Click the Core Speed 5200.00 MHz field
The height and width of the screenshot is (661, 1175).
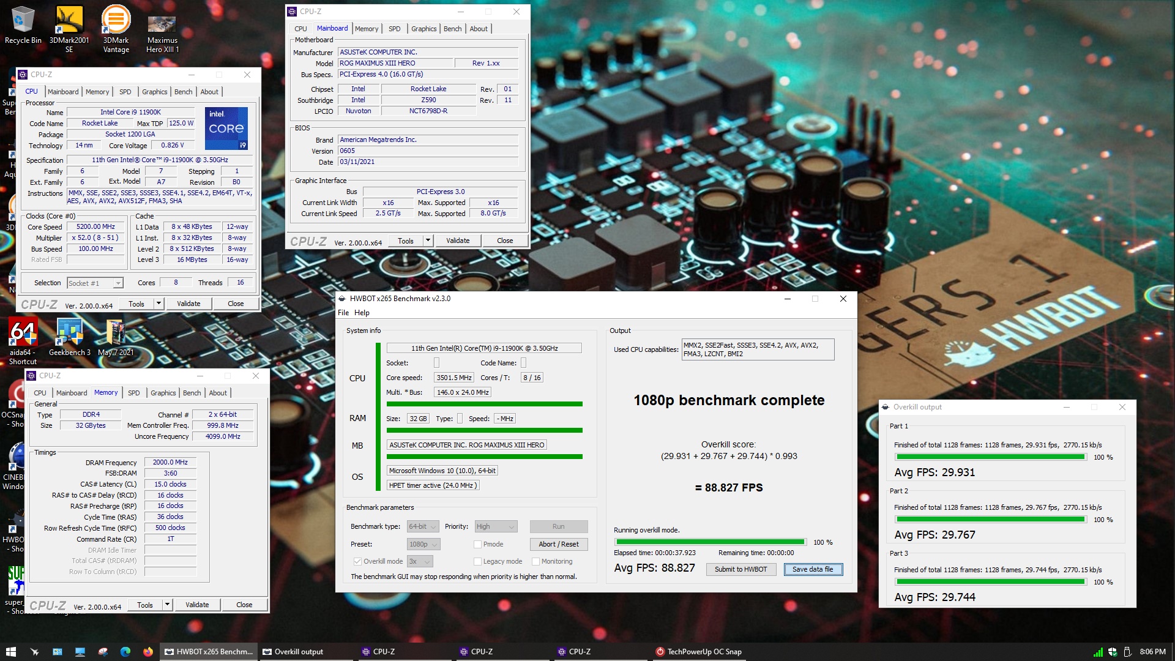95,226
